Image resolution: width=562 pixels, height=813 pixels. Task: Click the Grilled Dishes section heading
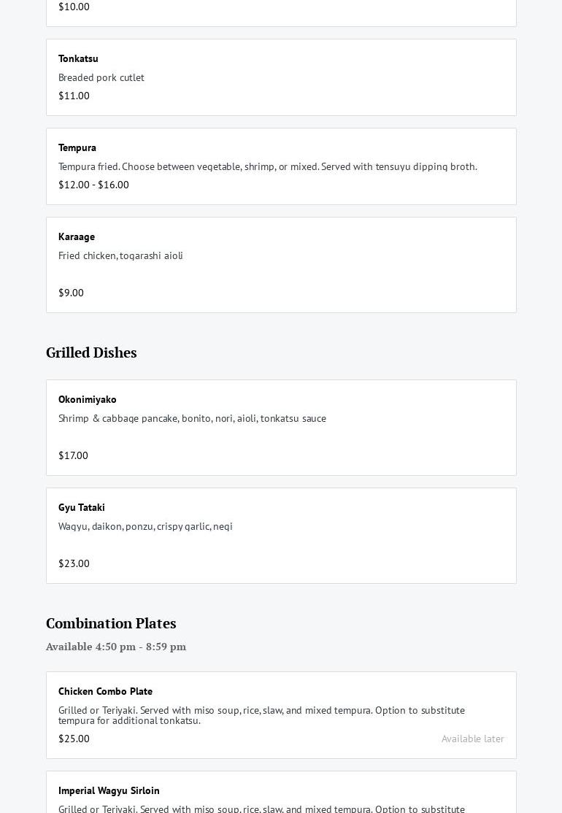(x=91, y=352)
